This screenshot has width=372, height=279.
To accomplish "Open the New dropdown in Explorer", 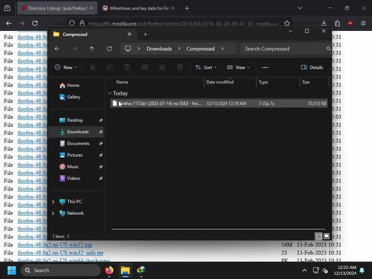I will click(66, 67).
